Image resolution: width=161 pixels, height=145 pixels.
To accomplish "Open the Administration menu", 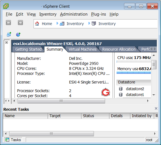I will pos(74,14).
